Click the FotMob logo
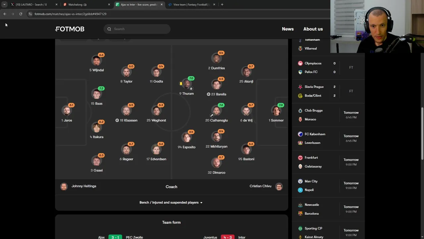The image size is (424, 239). 70,29
